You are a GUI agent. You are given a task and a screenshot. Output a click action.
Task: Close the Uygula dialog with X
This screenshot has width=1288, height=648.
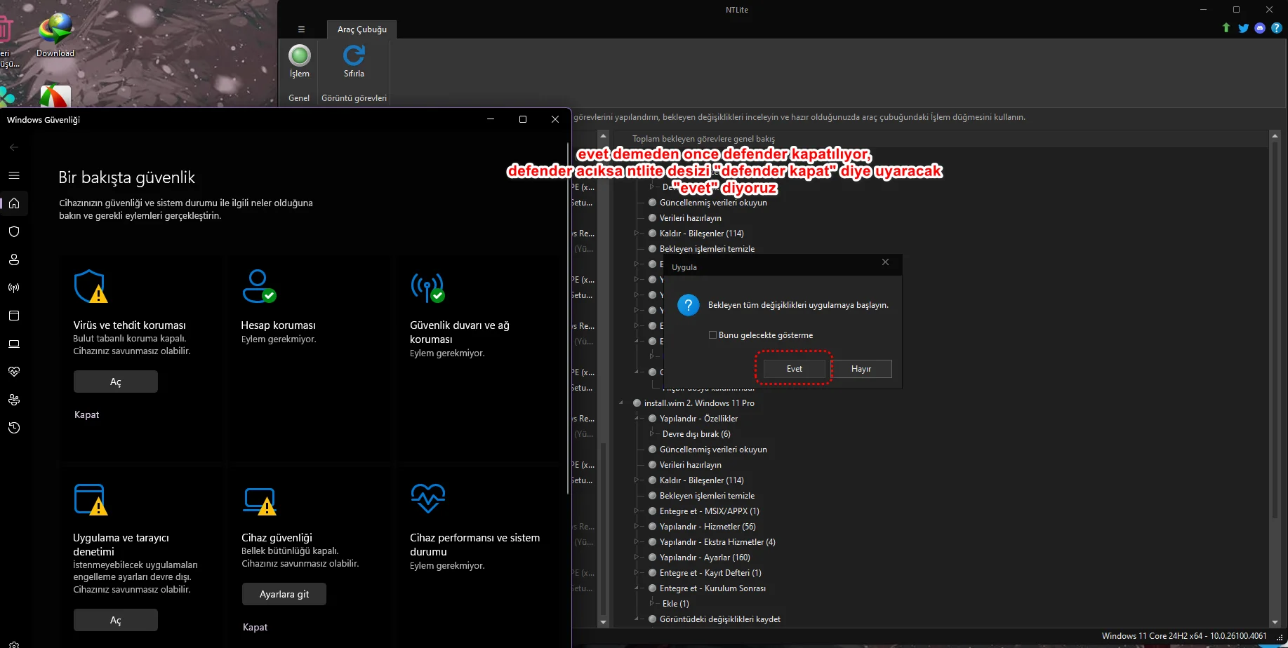click(885, 262)
